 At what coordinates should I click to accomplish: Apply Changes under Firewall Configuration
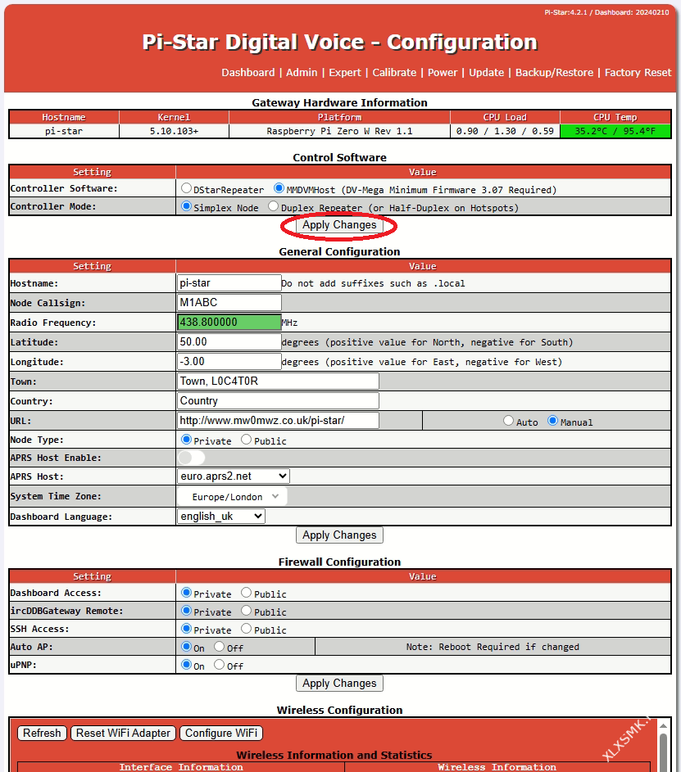click(x=339, y=684)
